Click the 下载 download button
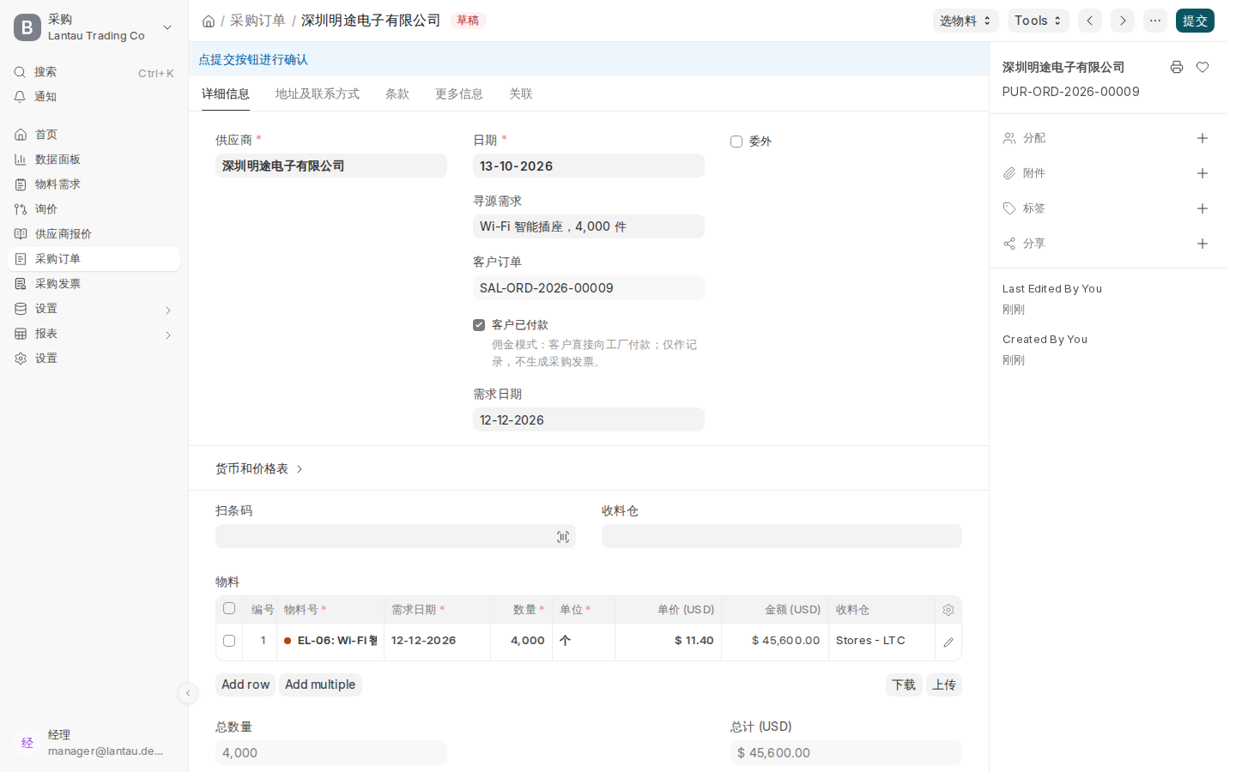The width and height of the screenshot is (1236, 772). click(904, 685)
